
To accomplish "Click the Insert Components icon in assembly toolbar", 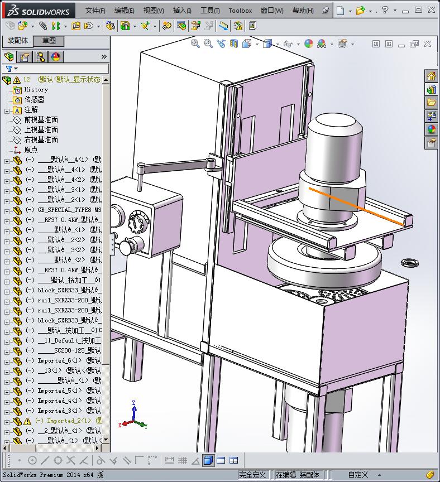I will [22, 26].
